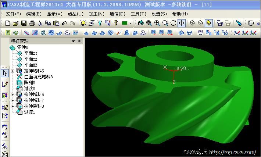The width and height of the screenshot is (261, 157).
Task: Click the first engraving icon with red letters
Action: 153,33
